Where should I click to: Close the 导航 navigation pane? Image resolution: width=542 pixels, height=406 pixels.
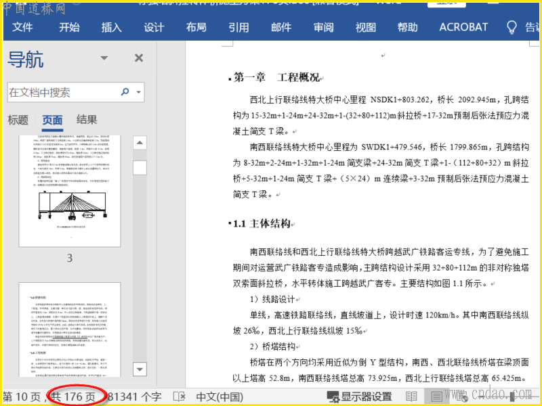coord(139,58)
